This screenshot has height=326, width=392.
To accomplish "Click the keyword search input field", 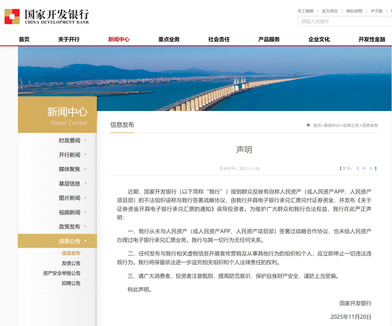I will (x=344, y=21).
